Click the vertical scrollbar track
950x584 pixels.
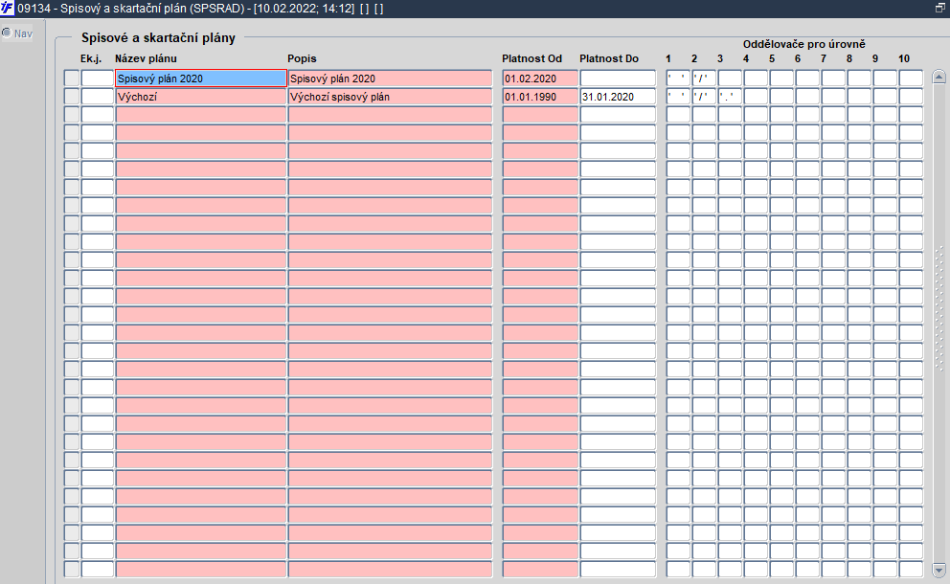pos(939,323)
